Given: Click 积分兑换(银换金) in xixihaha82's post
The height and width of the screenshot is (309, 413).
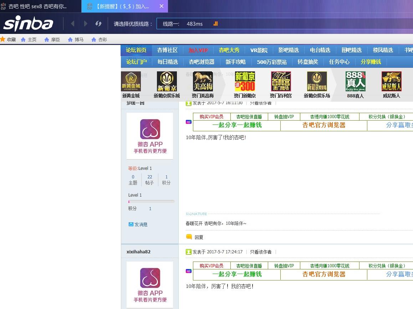Looking at the screenshot, I should pos(387,266).
